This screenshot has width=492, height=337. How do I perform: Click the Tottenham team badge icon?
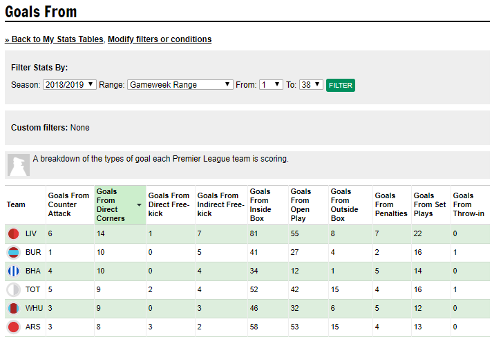[14, 289]
